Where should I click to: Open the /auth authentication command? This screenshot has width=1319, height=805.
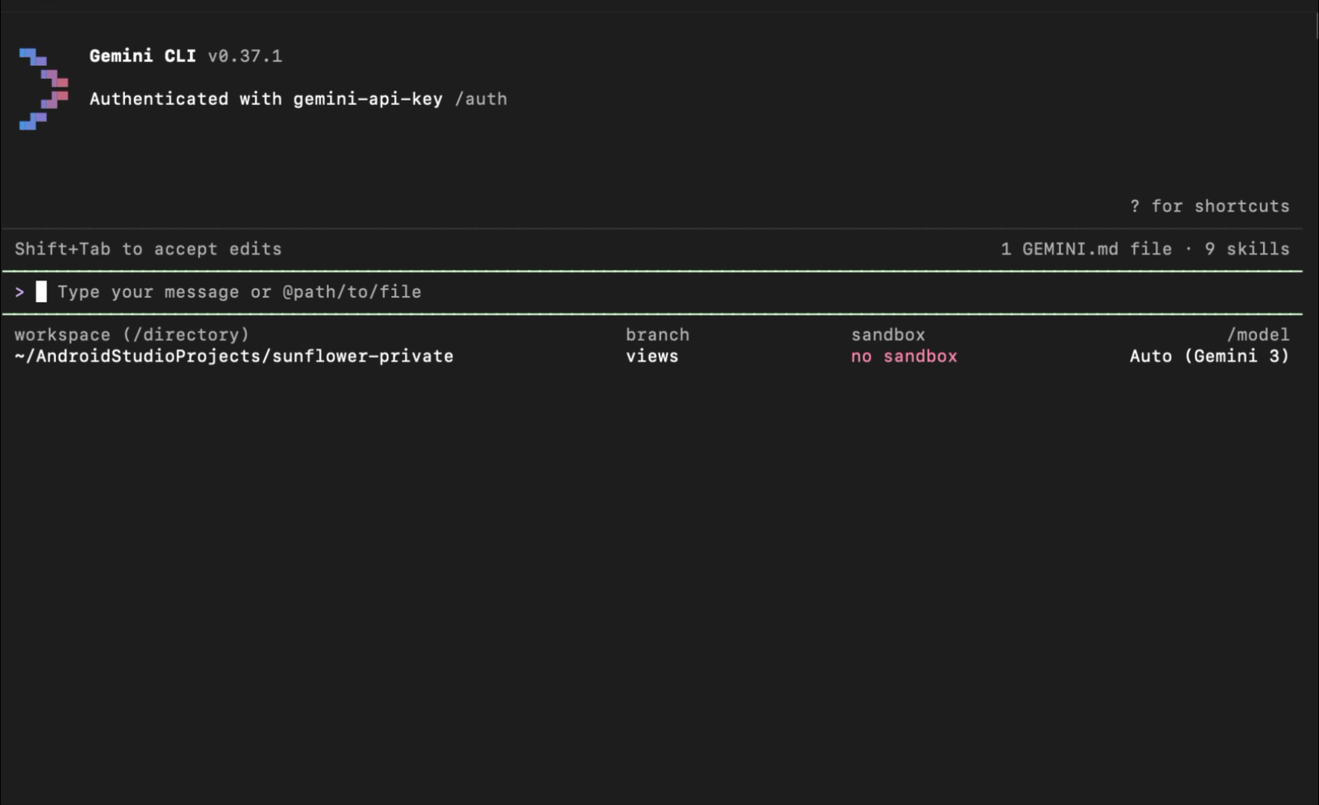[482, 98]
